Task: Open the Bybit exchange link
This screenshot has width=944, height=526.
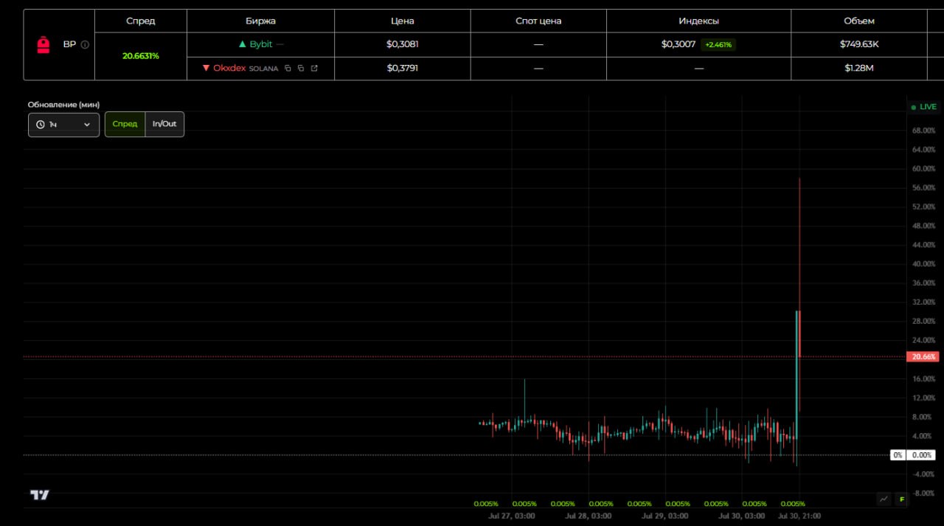Action: coord(260,44)
